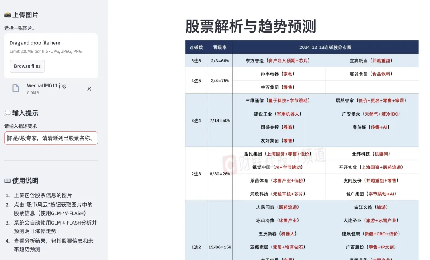
Task: Click the 东方智造 stock entry
Action: tap(278, 61)
